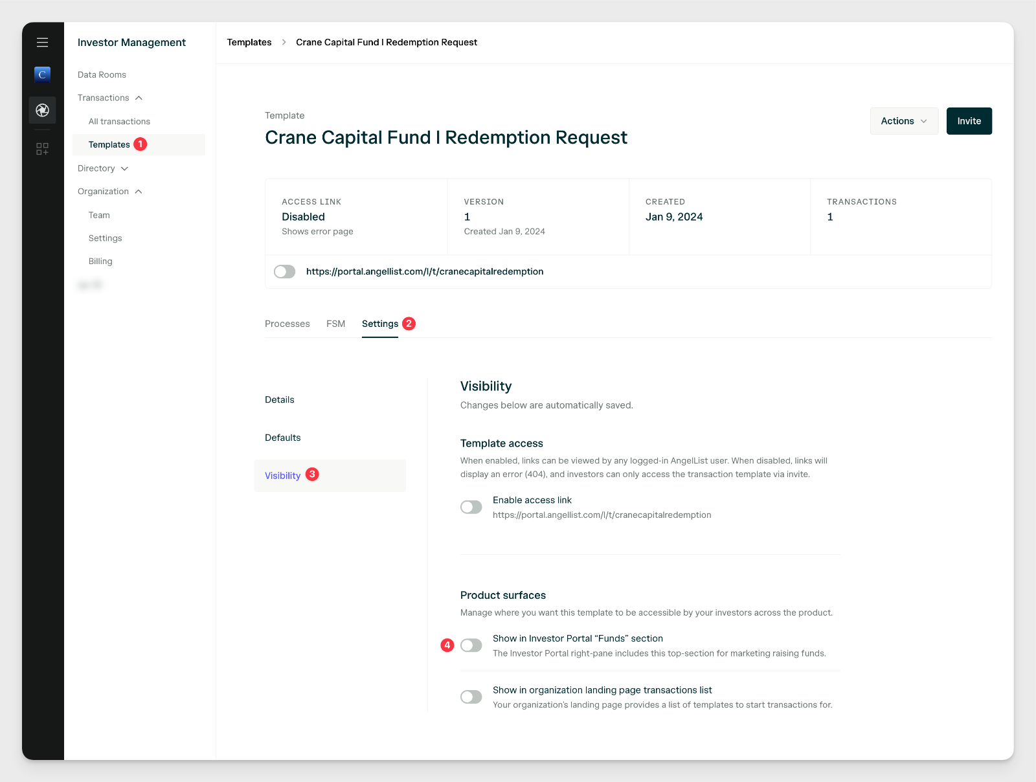Click the access link URL under Enable access link
Screen dimensions: 1036x782
pyautogui.click(x=602, y=515)
